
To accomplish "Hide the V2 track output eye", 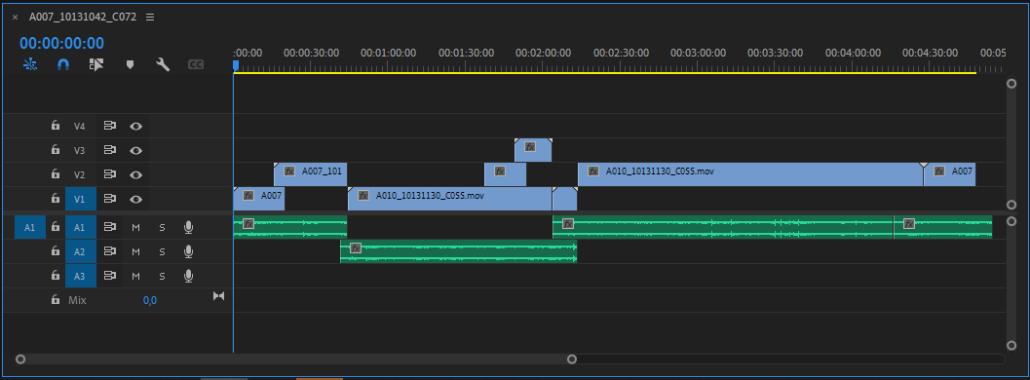I will click(x=136, y=174).
